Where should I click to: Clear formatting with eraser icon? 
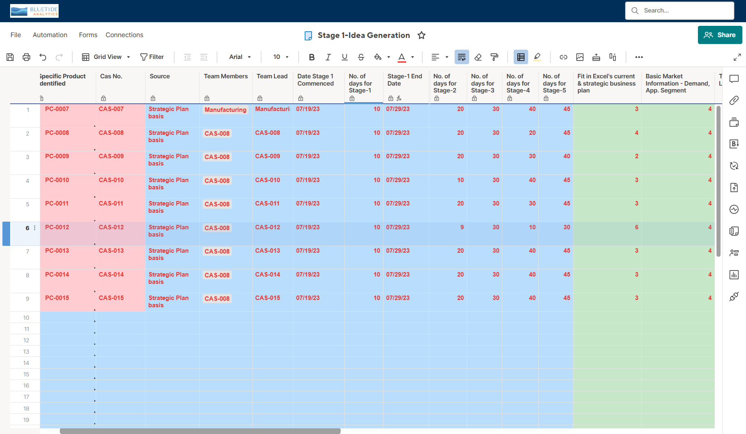tap(478, 57)
